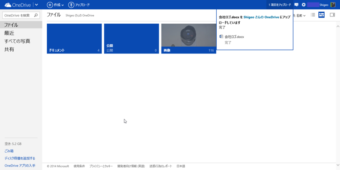
Task: Click the scrollbar up arrow
Action: 338,26
